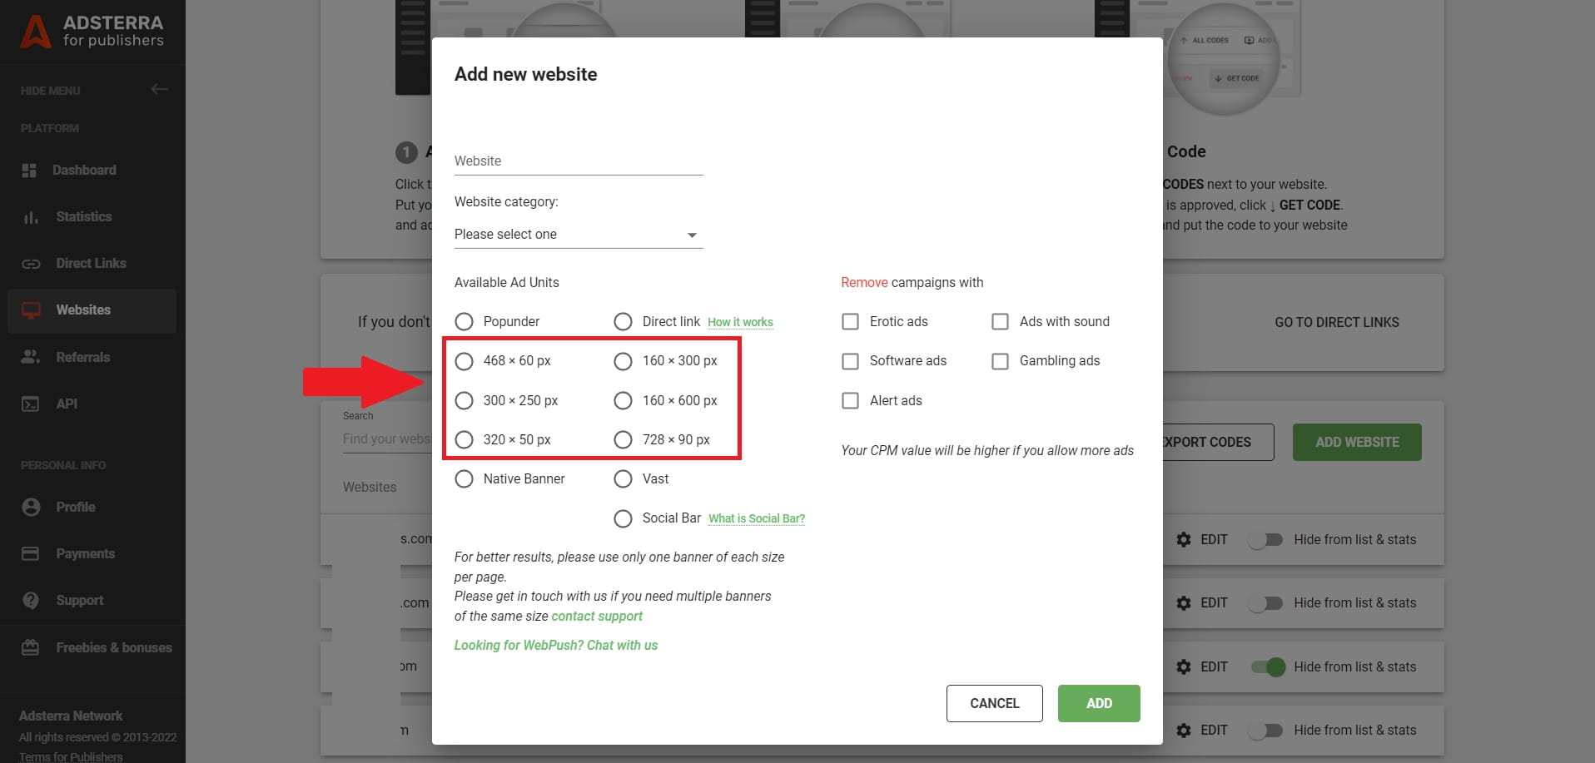This screenshot has width=1595, height=763.
Task: Open Dashboard via its grid icon
Action: pos(29,170)
